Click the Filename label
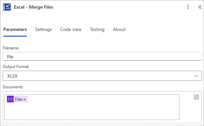204x126 pixels. click(x=11, y=48)
